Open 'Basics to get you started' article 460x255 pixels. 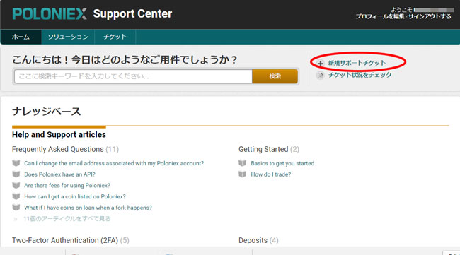[282, 163]
